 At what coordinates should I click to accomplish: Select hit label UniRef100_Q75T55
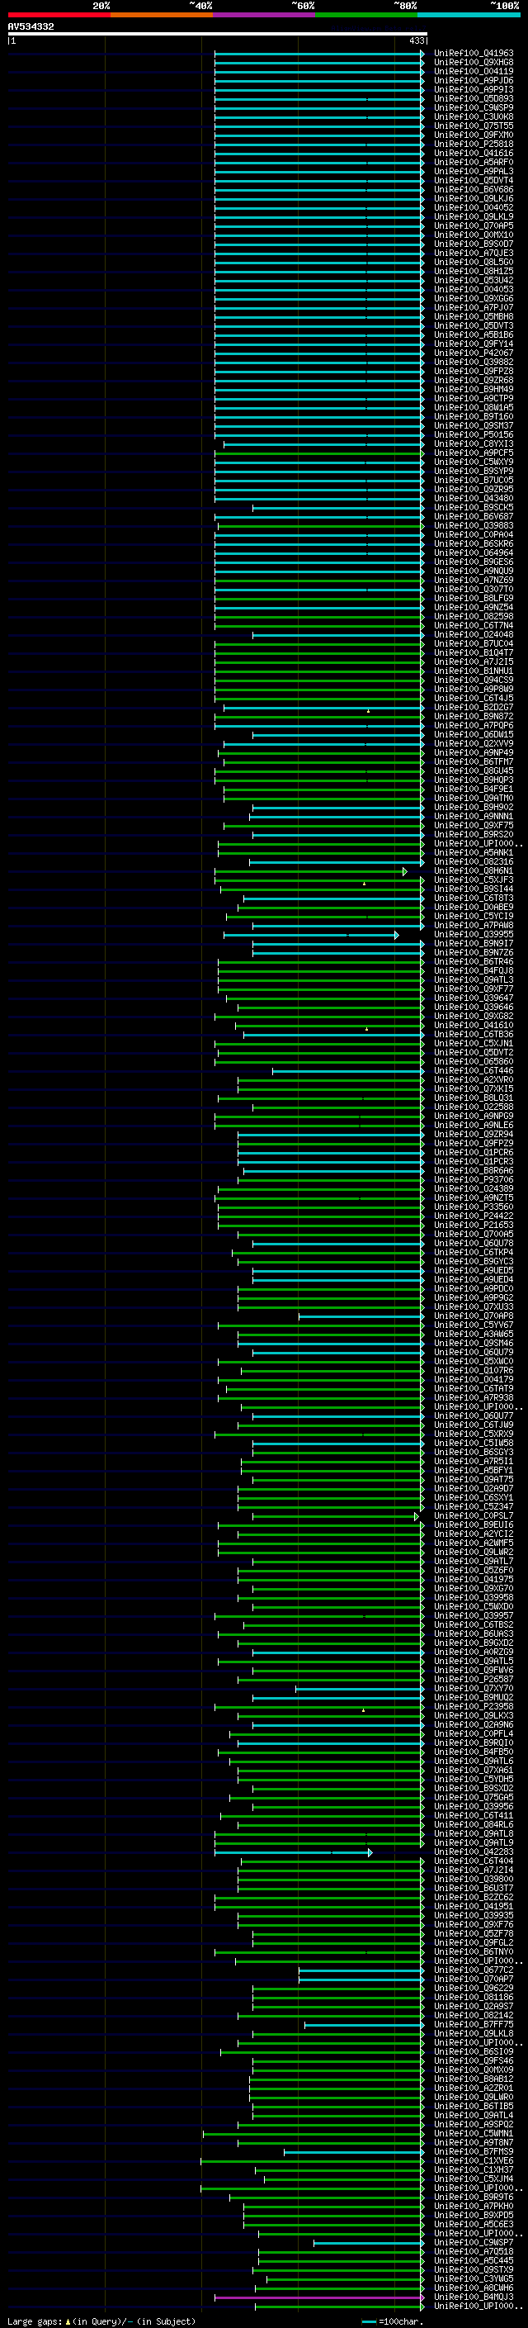pos(474,126)
